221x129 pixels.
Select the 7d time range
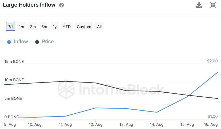[10, 27]
